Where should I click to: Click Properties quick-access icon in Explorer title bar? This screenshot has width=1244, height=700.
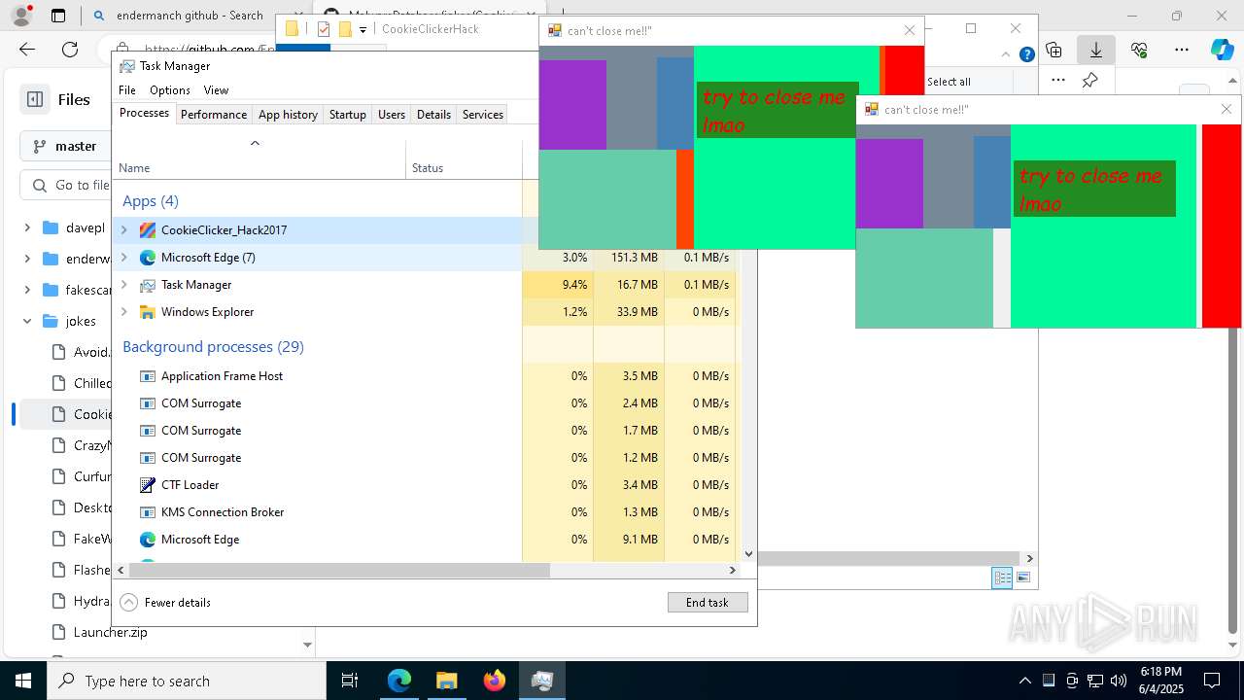pyautogui.click(x=324, y=29)
